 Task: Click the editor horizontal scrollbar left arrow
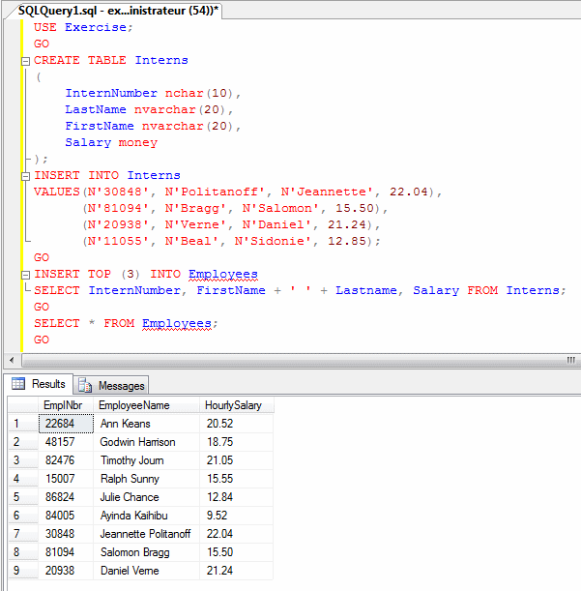[x=12, y=360]
